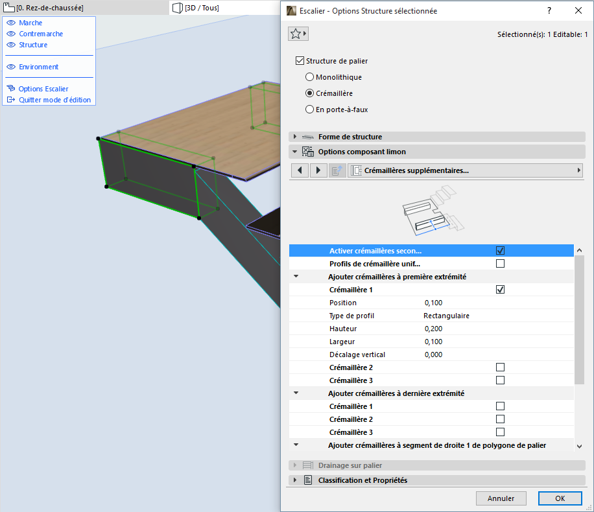The image size is (594, 512).
Task: Click the grayed page transfer icon
Action: tap(337, 170)
